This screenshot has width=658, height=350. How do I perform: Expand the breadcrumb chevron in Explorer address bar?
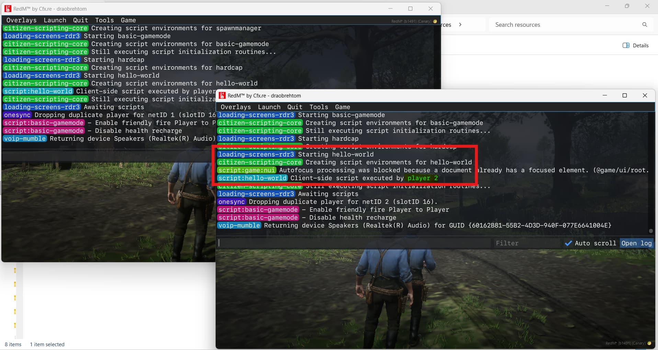[460, 25]
